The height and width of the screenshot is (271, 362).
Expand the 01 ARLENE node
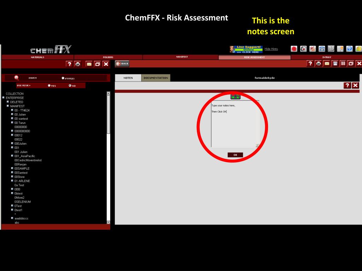[12, 181]
